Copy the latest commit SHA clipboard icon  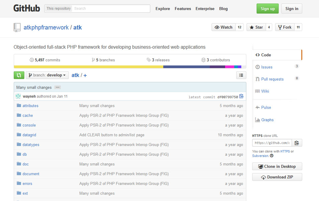click(x=241, y=96)
